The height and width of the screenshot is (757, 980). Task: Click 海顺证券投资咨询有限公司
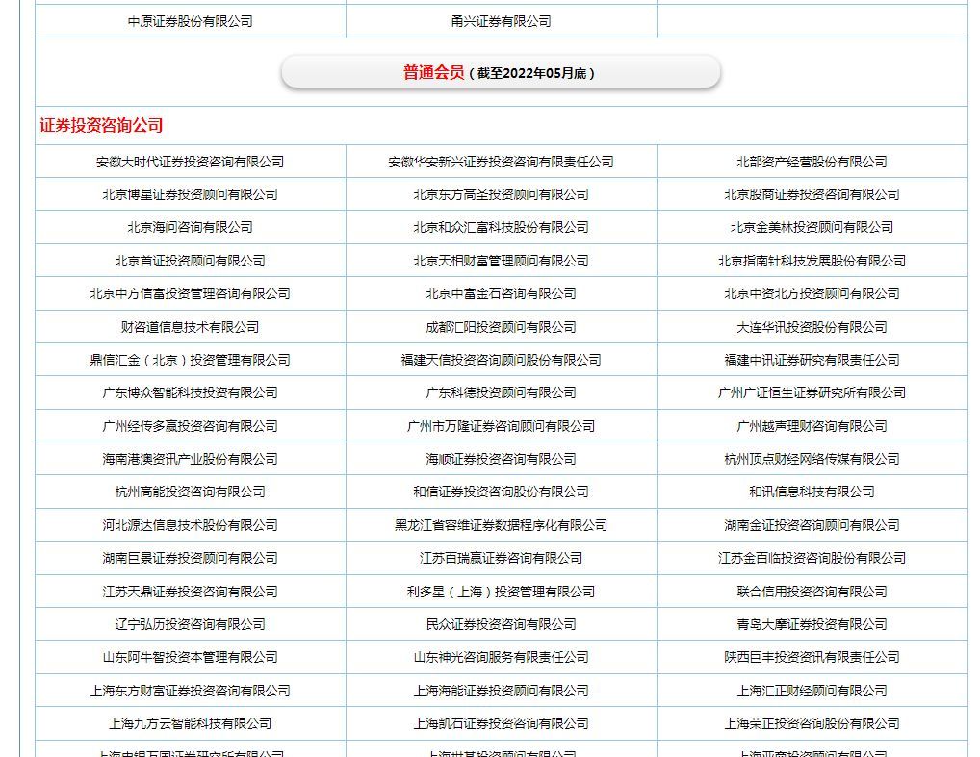(502, 459)
